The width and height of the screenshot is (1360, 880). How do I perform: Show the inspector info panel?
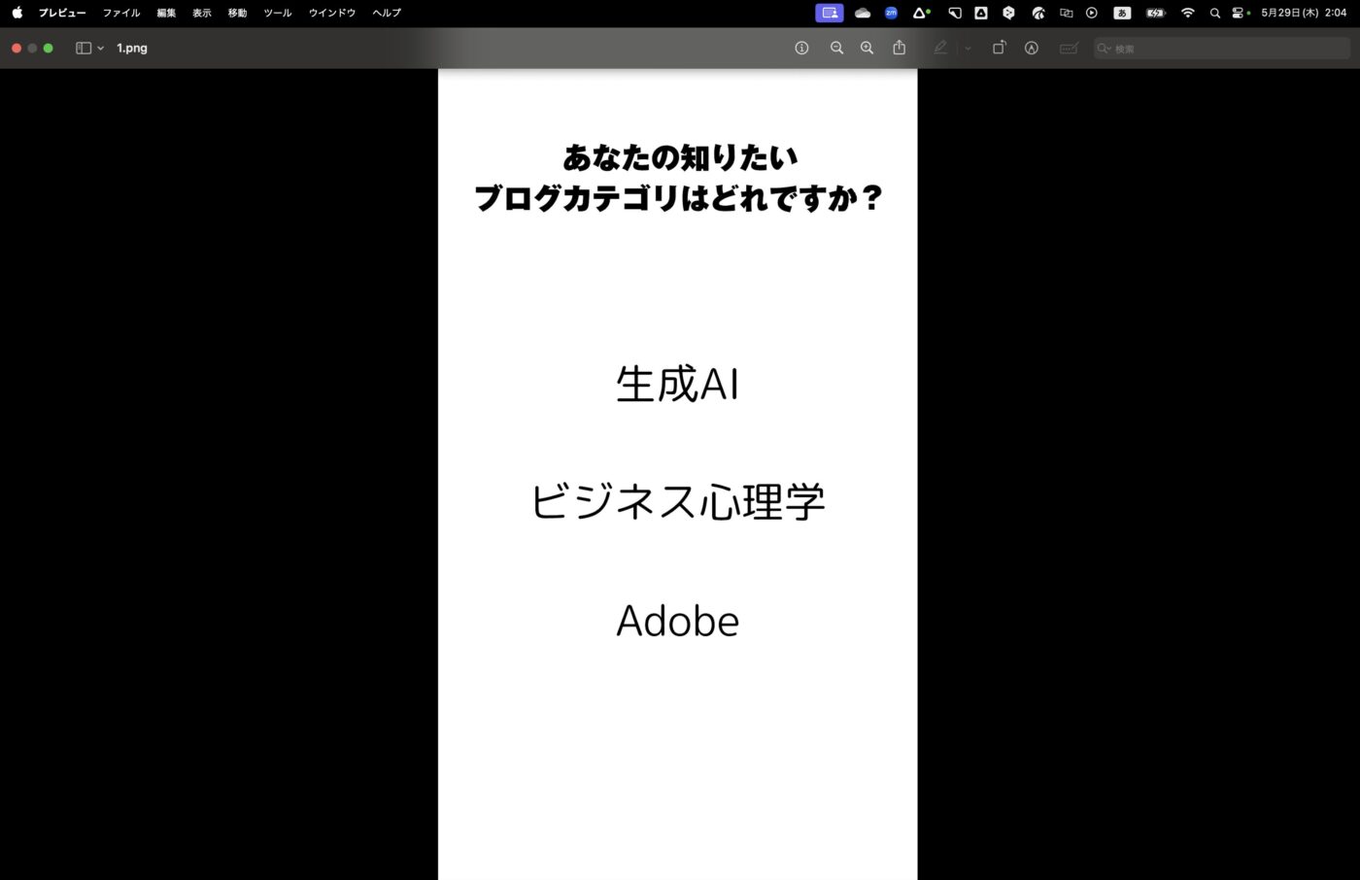coord(801,48)
